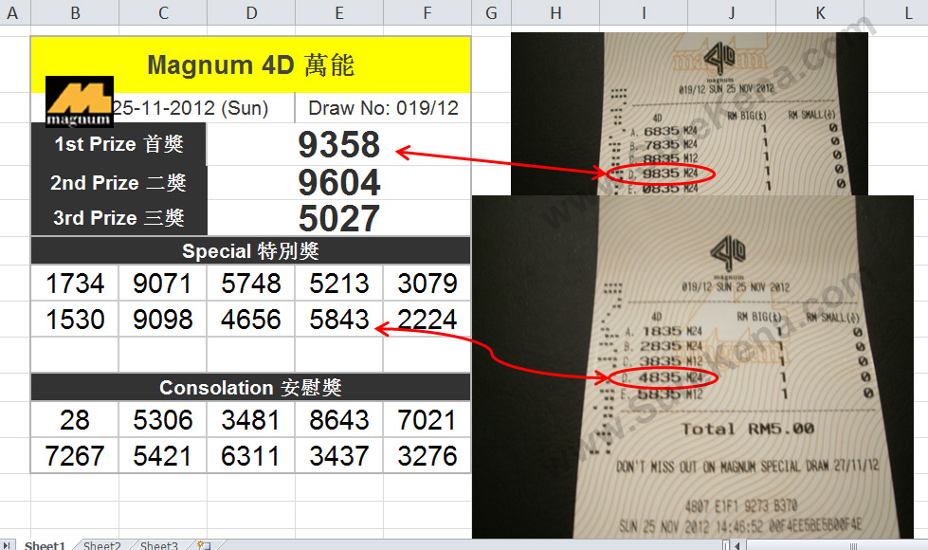
Task: Click the Magnum logo image
Action: coord(80,101)
